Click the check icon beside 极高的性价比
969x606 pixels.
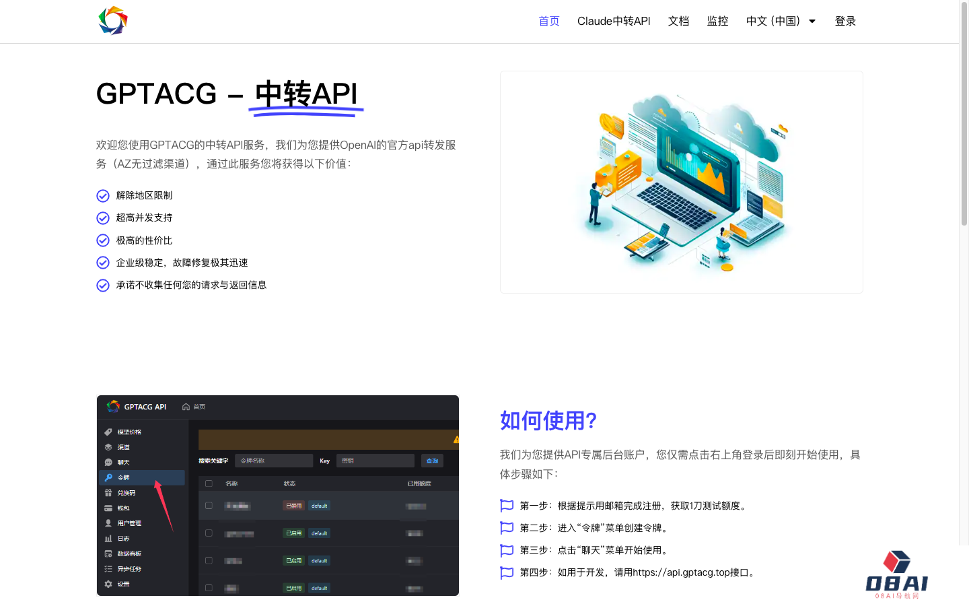pos(103,240)
